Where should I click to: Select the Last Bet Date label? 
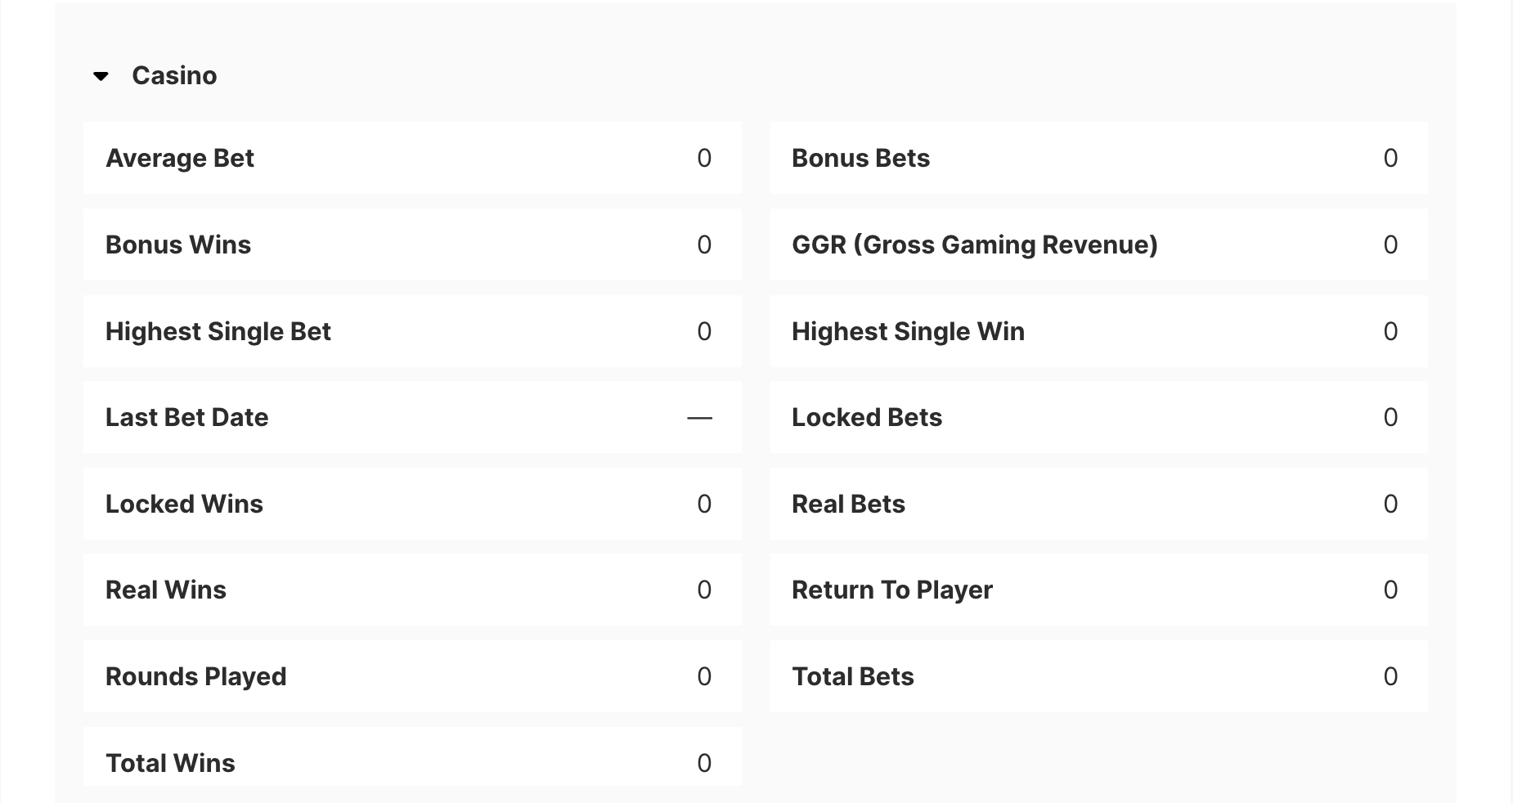[x=187, y=417]
